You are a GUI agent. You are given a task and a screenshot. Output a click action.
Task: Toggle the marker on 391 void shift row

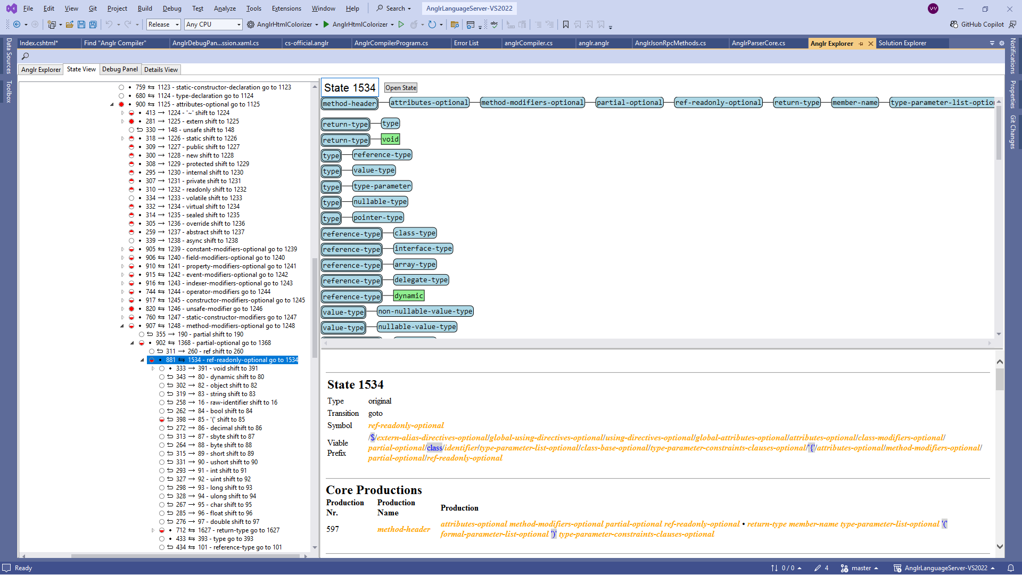162,368
